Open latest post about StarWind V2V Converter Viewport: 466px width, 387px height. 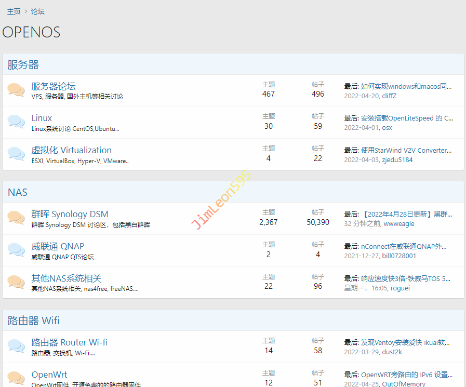pos(406,150)
